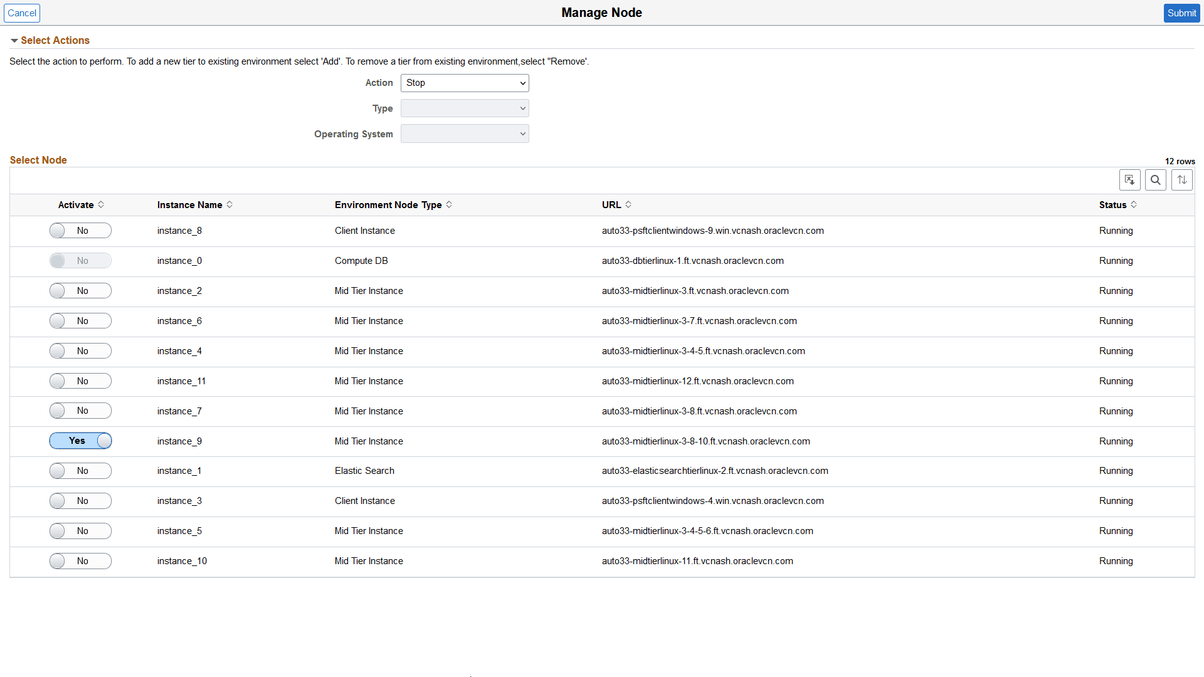This screenshot has width=1204, height=677.
Task: Sort by the Status column arrows
Action: click(1134, 205)
